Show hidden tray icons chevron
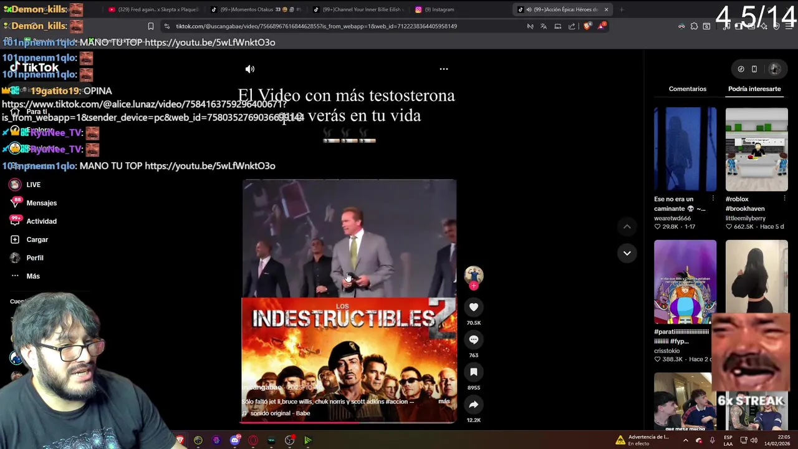Image resolution: width=798 pixels, height=449 pixels. click(685, 440)
